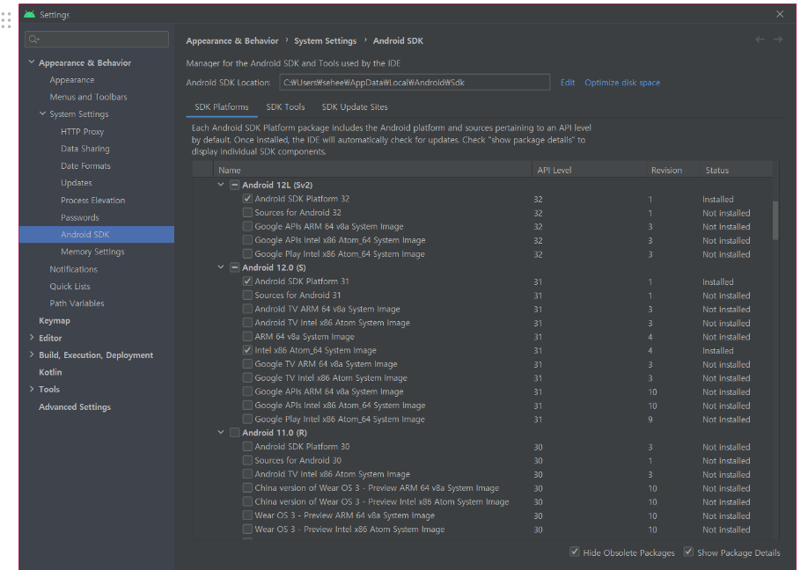808x570 pixels.
Task: Click Appearance & Behavior in the breadcrumb
Action: pyautogui.click(x=231, y=40)
